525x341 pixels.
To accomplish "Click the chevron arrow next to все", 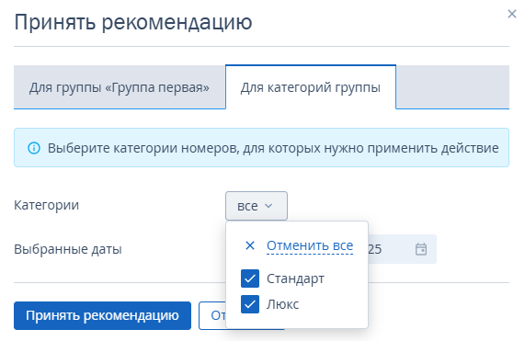I will click(268, 206).
